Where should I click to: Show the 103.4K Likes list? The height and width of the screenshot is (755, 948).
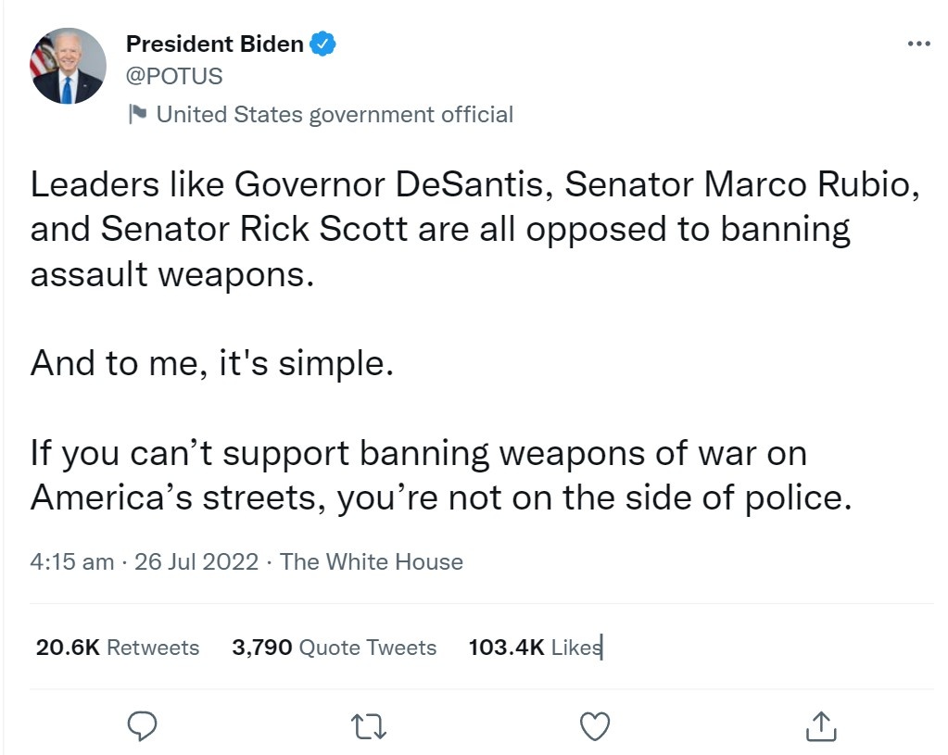535,648
